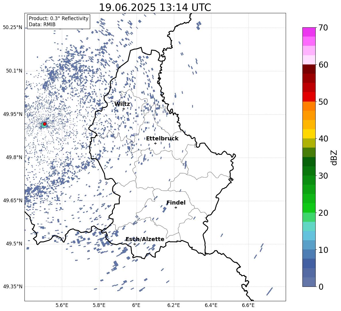This screenshot has width=341, height=311.
Task: Click the Wiltz city label
Action: tap(122, 104)
